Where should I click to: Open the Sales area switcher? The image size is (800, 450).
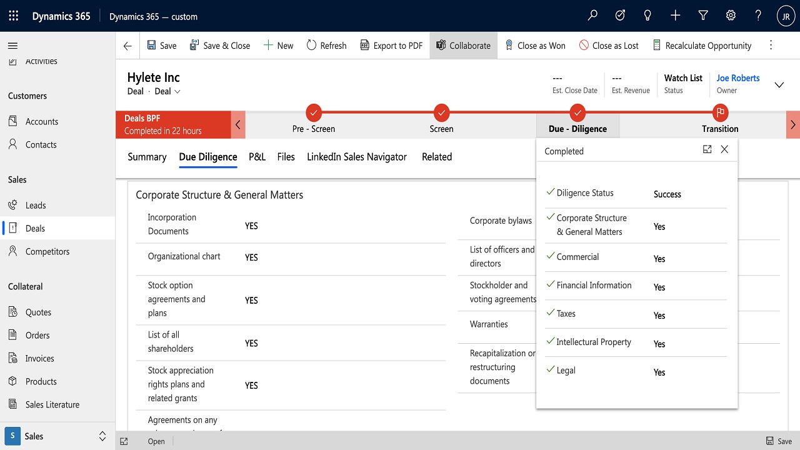click(x=57, y=436)
